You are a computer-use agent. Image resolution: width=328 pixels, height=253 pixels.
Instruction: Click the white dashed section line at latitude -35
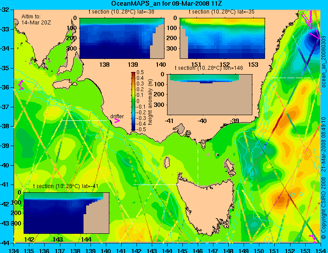click(288, 78)
